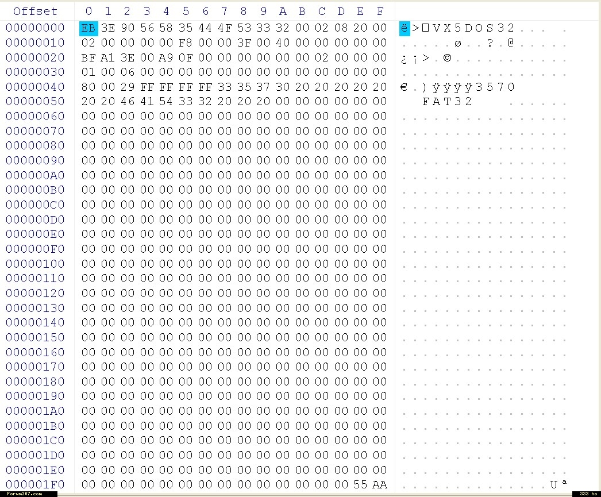Click the ø character in the text column
The height and width of the screenshot is (497, 601).
coord(458,43)
